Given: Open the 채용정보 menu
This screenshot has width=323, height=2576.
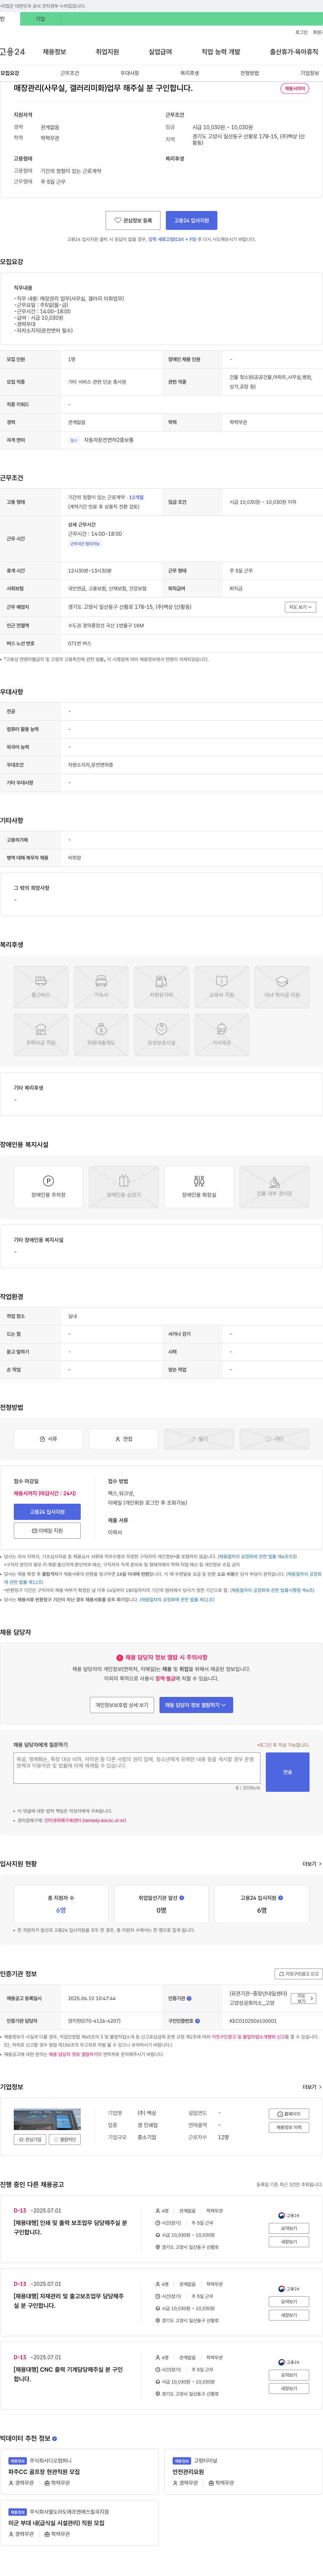Looking at the screenshot, I should click(54, 52).
